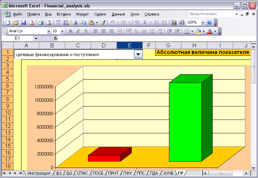
Task: Apply the yellow fill color bucket
Action: point(198,31)
